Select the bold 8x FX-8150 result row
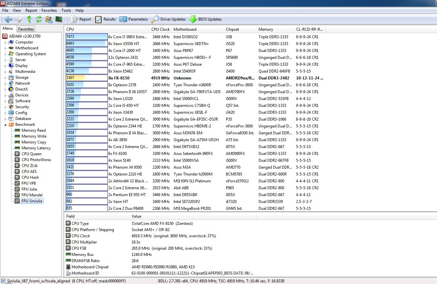 195,78
